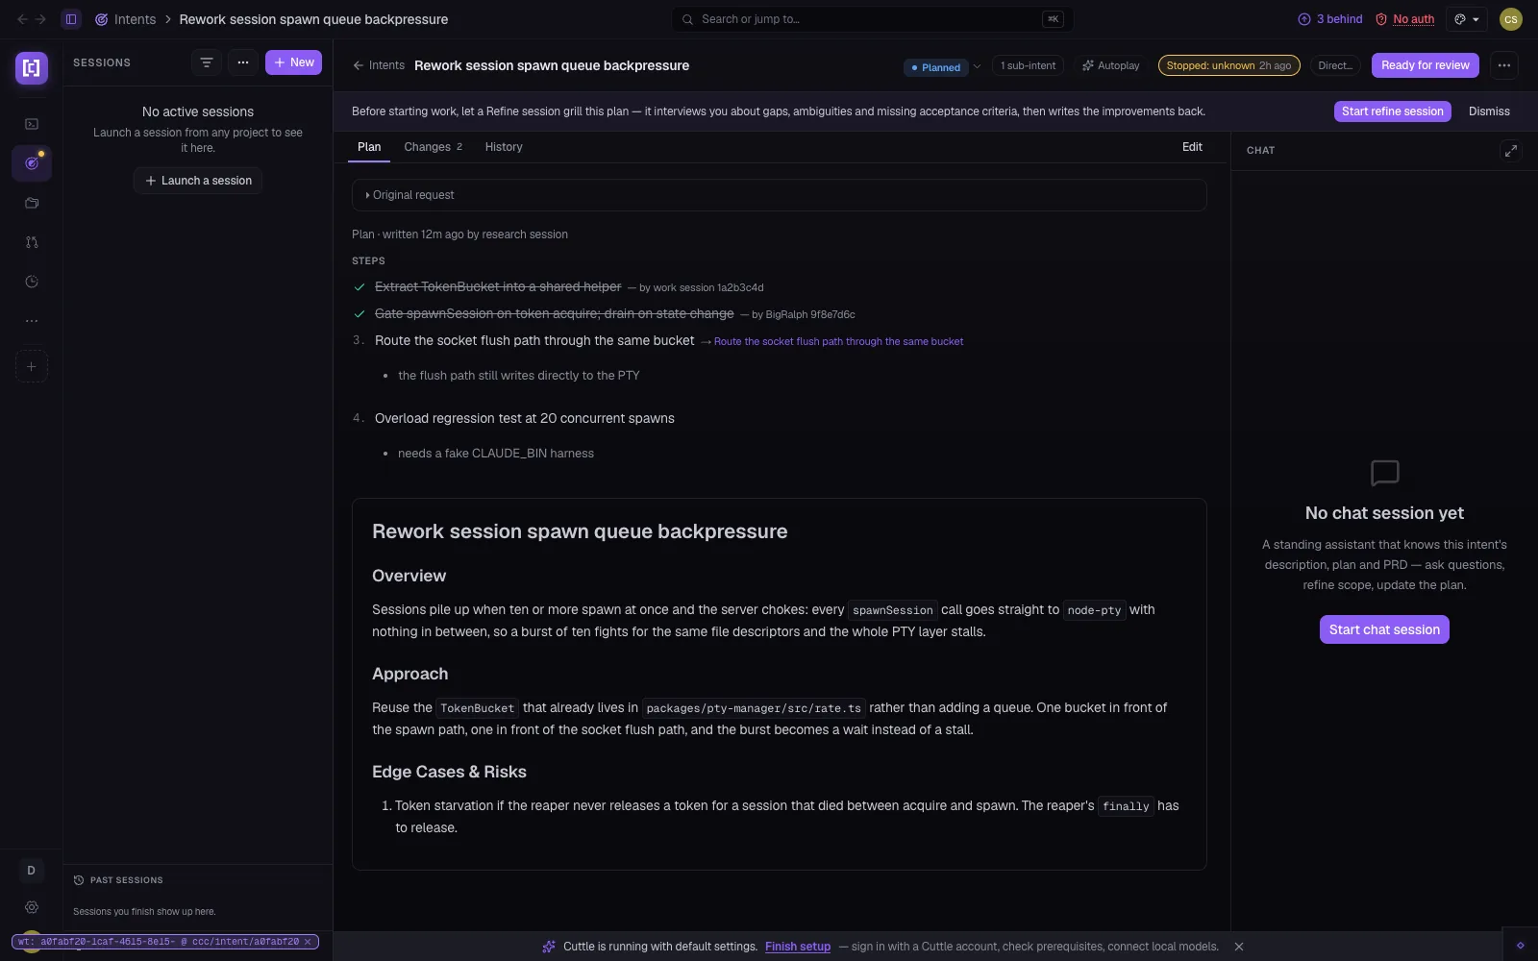Open the Direct mode dropdown

(x=1335, y=65)
